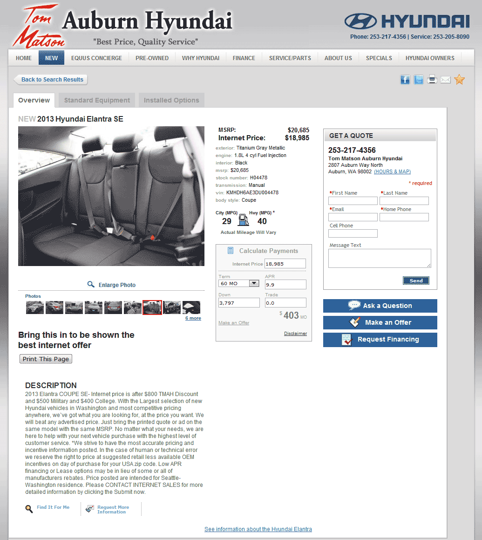
Task: See information about the Hyundai Elantra
Action: pos(258,529)
